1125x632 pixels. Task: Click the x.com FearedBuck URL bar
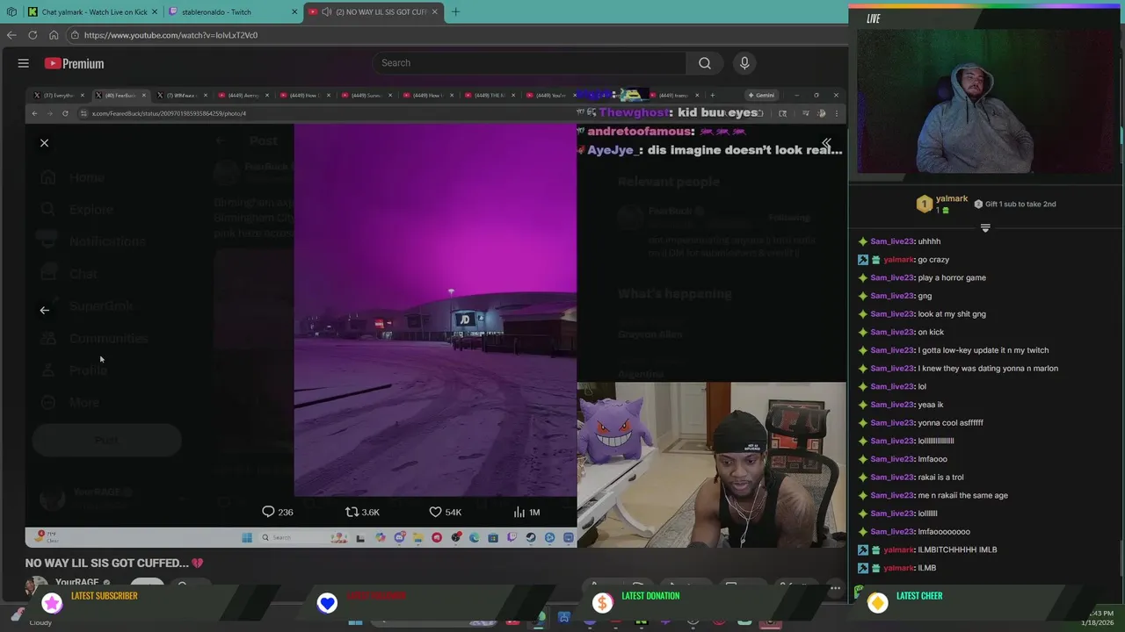(x=169, y=113)
